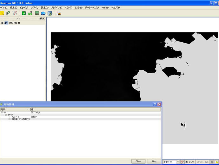Image resolution: width=219 pixels, height=165 pixels.
Task: Collapse the feature 0 tree node
Action: coord(2,112)
